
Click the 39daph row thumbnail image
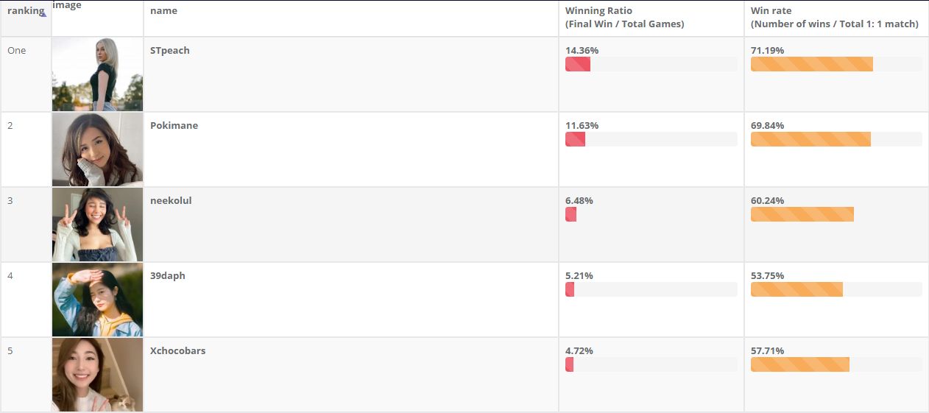(97, 300)
